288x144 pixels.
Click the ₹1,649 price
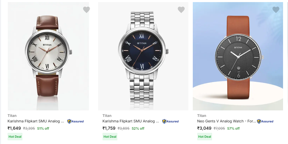point(14,128)
